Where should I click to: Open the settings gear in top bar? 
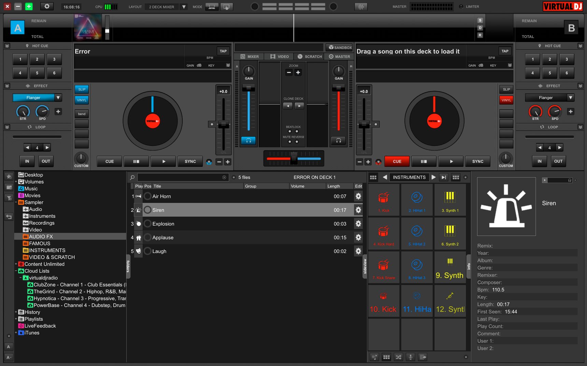pos(47,6)
